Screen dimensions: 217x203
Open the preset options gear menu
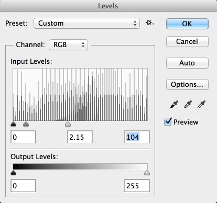(x=150, y=23)
